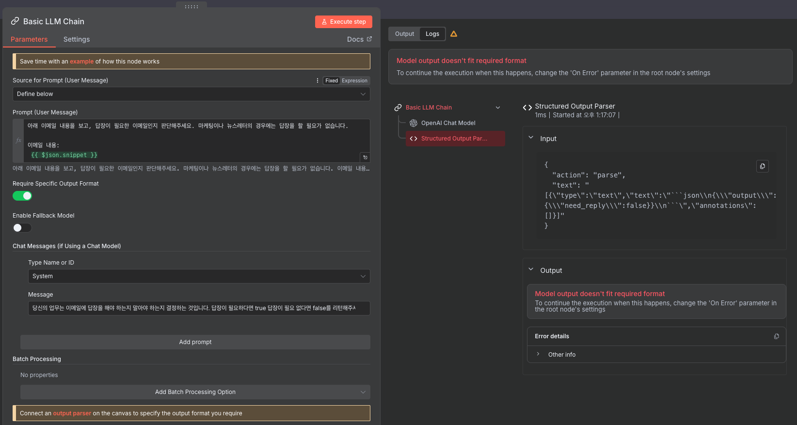
Task: Select the OpenAI Chat Model log entry
Action: point(448,123)
